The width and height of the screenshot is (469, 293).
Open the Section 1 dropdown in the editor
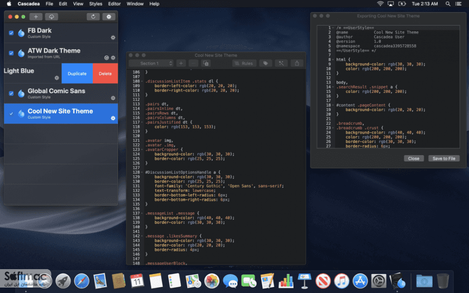[x=151, y=63]
